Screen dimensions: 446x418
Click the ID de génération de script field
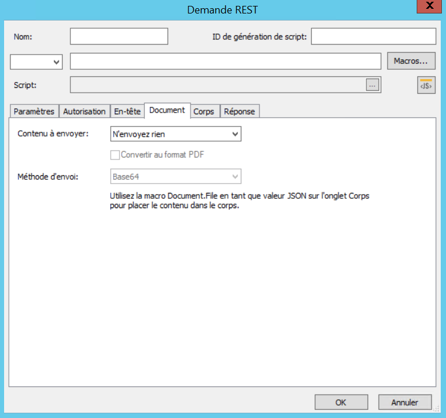pos(373,36)
